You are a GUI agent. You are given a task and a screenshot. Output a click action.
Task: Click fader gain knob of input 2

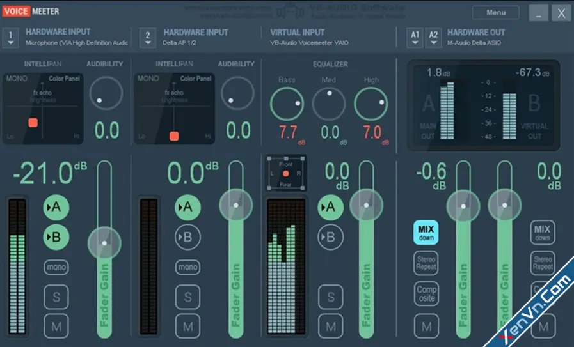[235, 205]
